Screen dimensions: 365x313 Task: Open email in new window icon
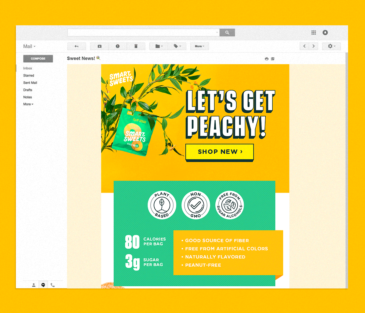(273, 59)
